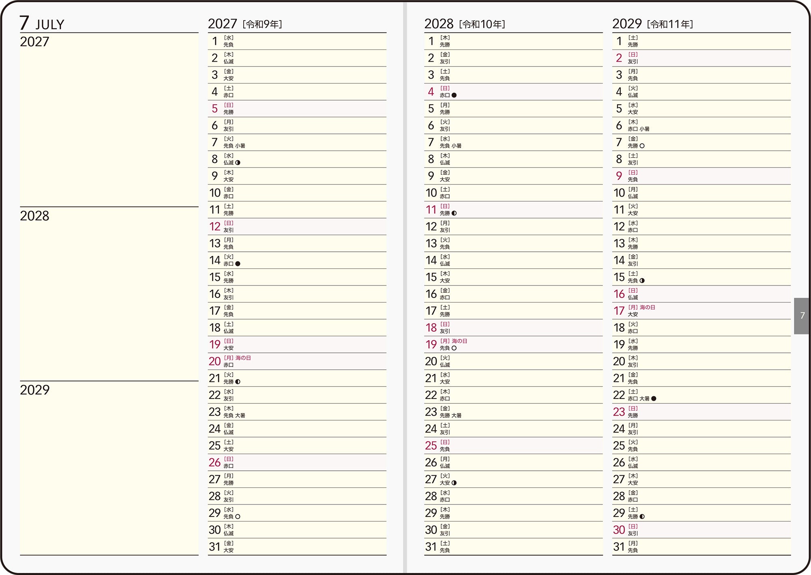Click the 海の日 label on July 17, 2029
This screenshot has height=575, width=811.
tap(648, 307)
